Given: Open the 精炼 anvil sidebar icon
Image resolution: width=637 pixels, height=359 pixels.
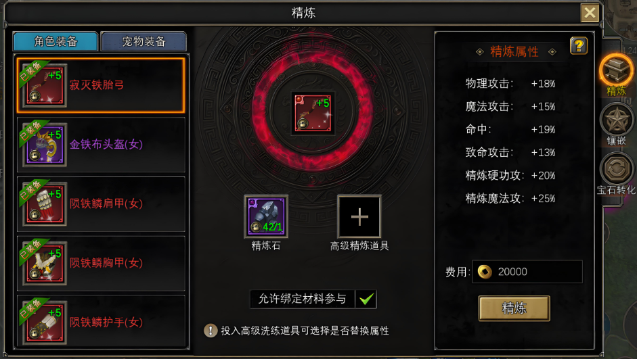Looking at the screenshot, I should click(616, 72).
